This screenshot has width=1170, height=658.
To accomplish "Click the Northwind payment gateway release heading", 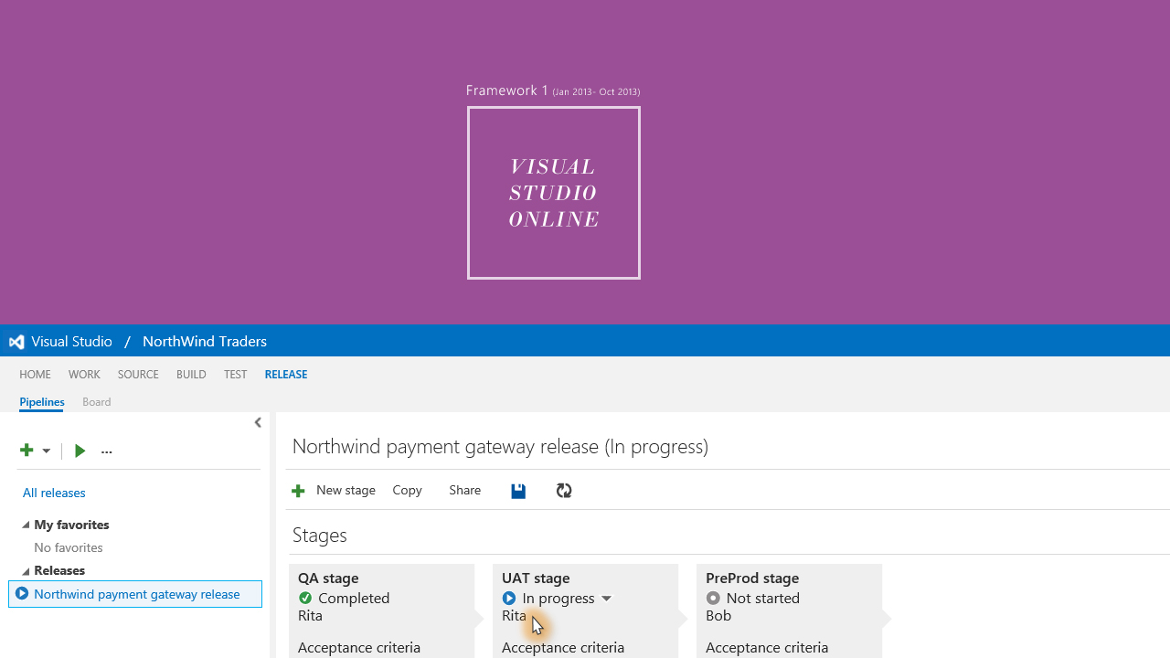I will click(x=500, y=446).
